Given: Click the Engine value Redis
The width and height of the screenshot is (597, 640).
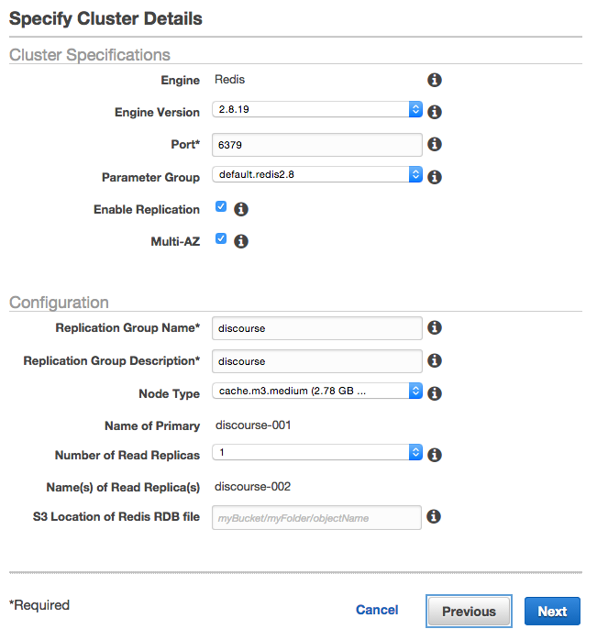Looking at the screenshot, I should click(x=230, y=80).
